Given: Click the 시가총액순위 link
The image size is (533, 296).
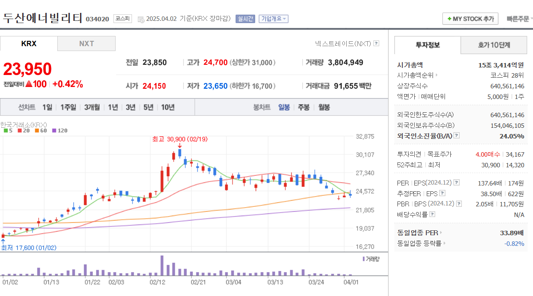Looking at the screenshot, I should (x=415, y=75).
